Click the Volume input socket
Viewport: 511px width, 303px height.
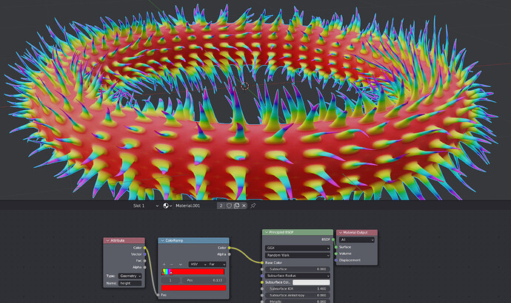[336, 253]
